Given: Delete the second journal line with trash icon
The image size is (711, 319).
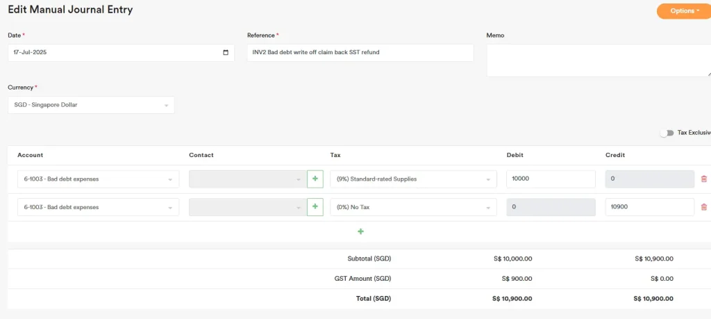Looking at the screenshot, I should point(703,207).
